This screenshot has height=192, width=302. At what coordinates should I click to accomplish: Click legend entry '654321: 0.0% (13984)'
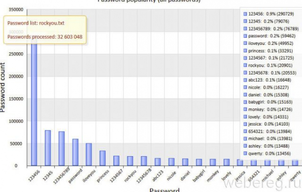pos(268,132)
